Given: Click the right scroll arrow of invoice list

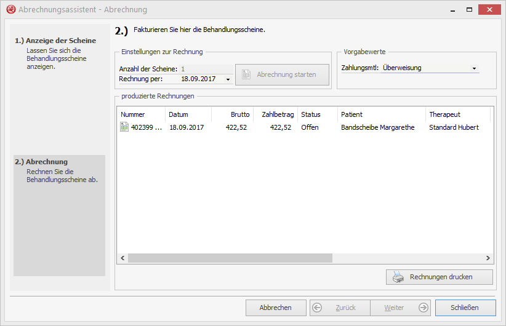Looking at the screenshot, I should 488,258.
